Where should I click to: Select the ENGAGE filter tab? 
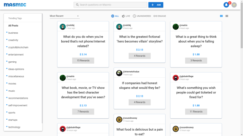(x=159, y=16)
